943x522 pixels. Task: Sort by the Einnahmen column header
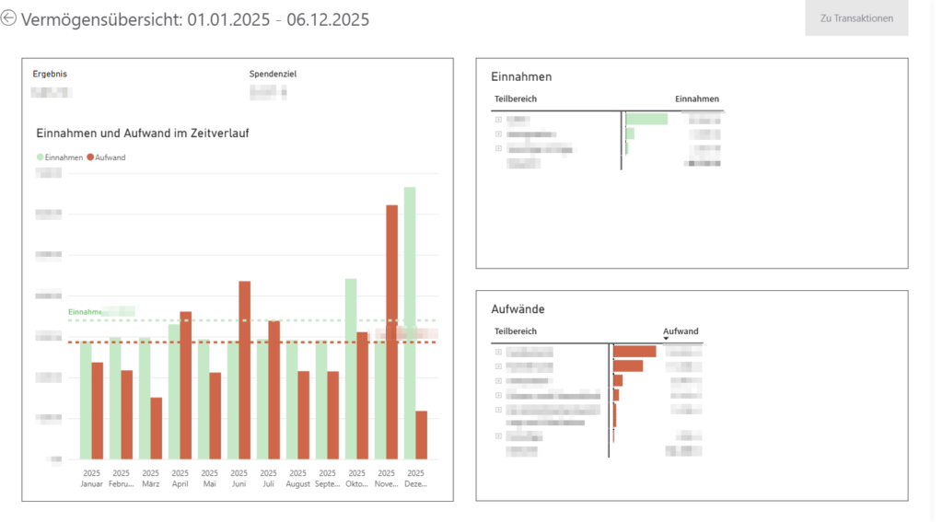697,99
